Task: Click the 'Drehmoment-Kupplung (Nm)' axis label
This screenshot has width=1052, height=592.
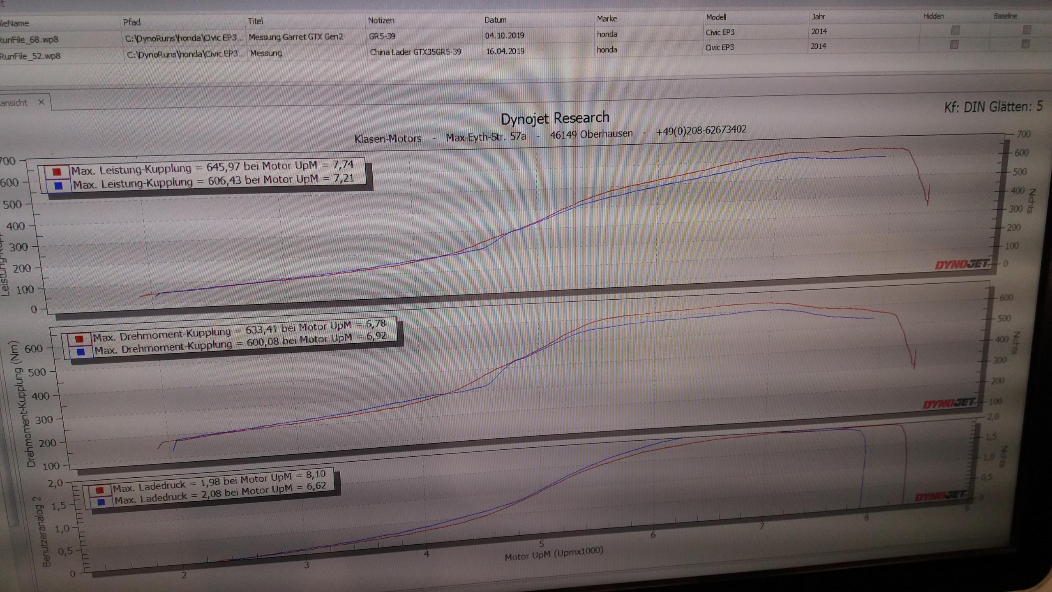Action: (x=23, y=404)
